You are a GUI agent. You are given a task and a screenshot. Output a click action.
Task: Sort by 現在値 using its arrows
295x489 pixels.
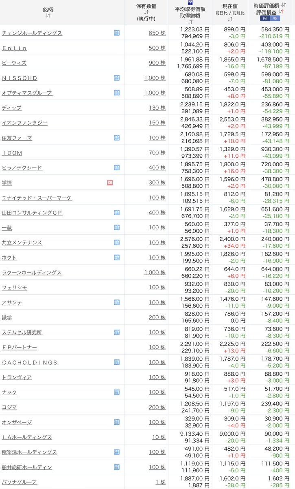(230, 19)
